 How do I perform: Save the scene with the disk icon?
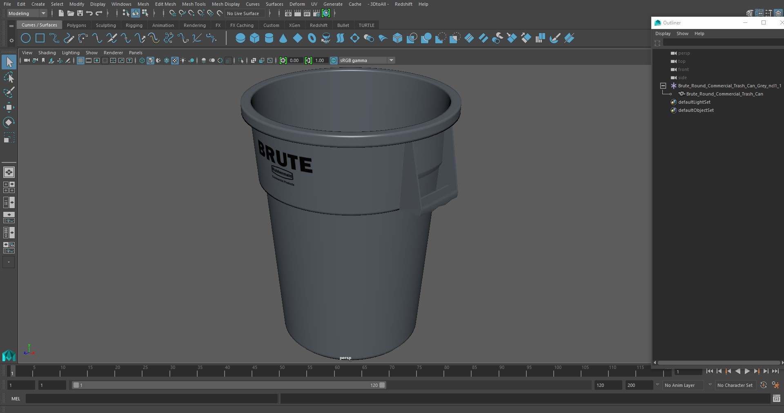[x=80, y=13]
